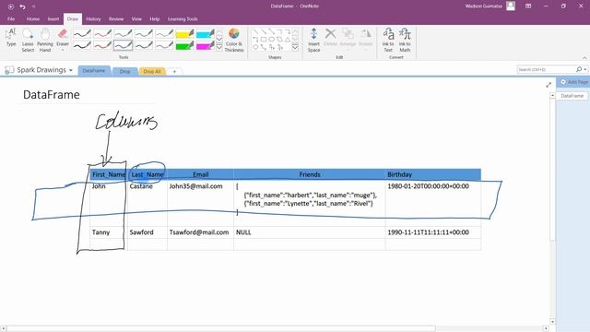Expand the Shapes gallery

pos(295,47)
